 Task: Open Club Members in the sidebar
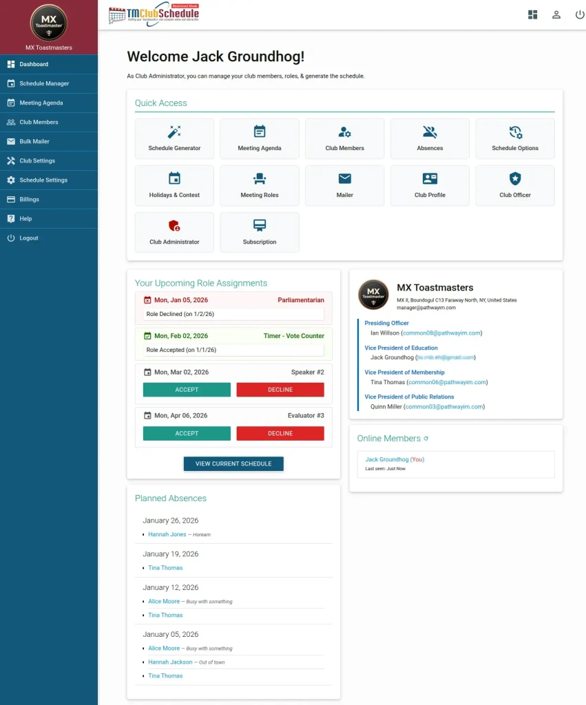(x=49, y=123)
